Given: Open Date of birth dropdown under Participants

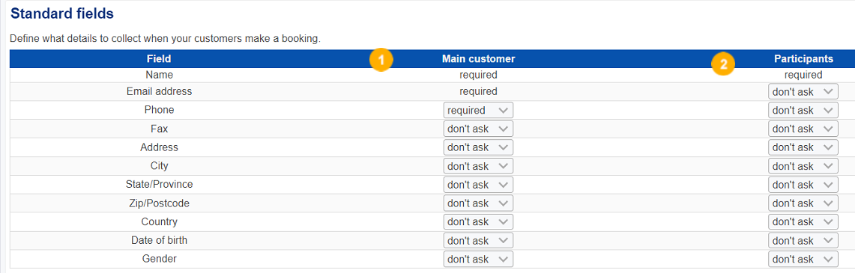Looking at the screenshot, I should pos(803,240).
